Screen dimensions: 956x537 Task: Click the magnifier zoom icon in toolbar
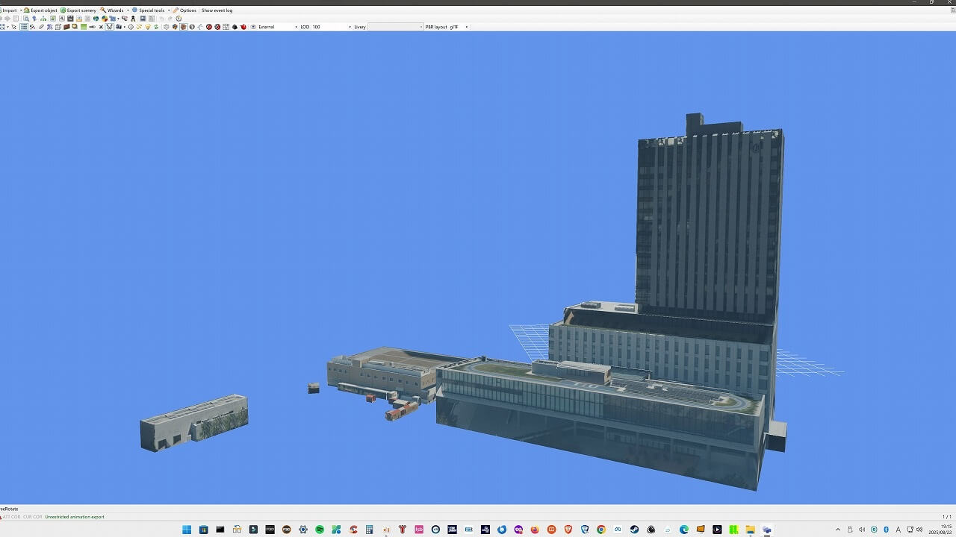[26, 19]
